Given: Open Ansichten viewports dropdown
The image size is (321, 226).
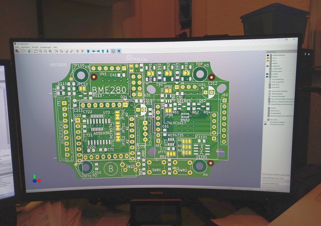Looking at the screenshot, I should [276, 187].
